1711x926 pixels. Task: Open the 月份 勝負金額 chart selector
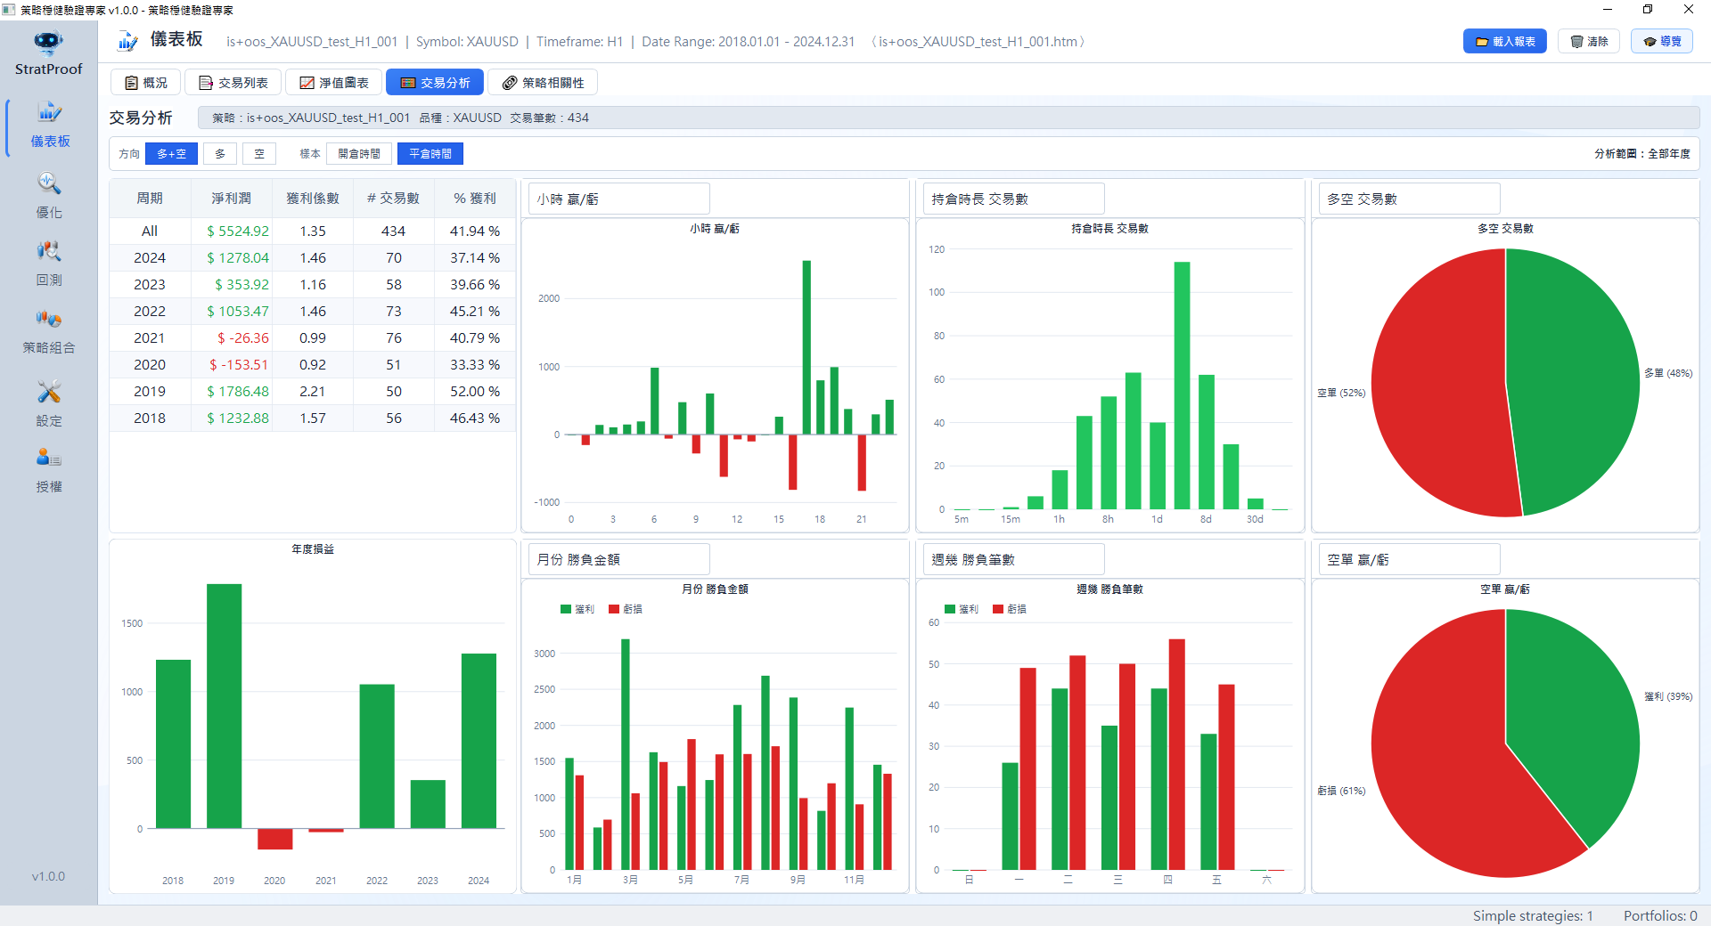pos(619,559)
